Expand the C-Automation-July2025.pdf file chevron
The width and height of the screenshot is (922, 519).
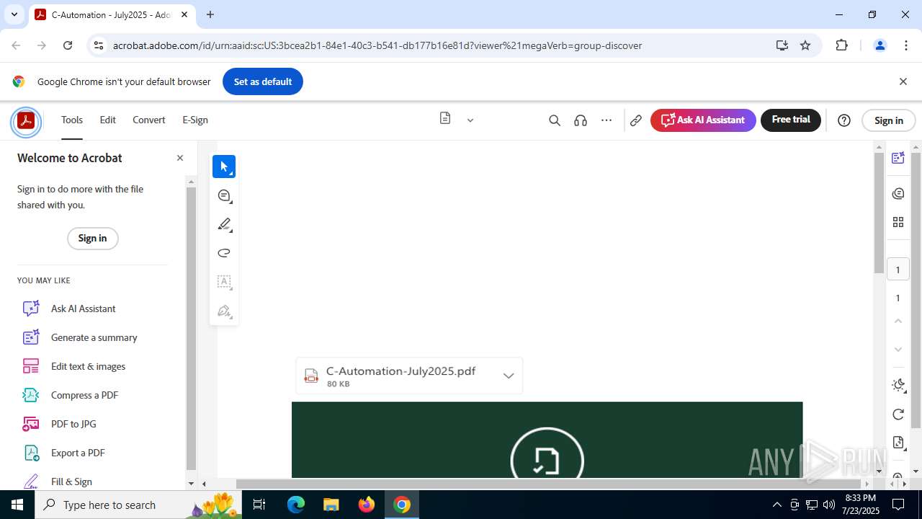click(509, 376)
